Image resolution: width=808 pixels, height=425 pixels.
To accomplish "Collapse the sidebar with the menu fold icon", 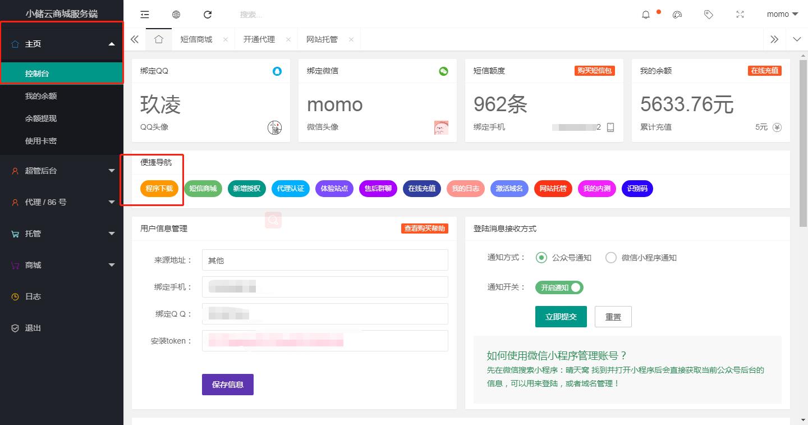I will click(145, 15).
